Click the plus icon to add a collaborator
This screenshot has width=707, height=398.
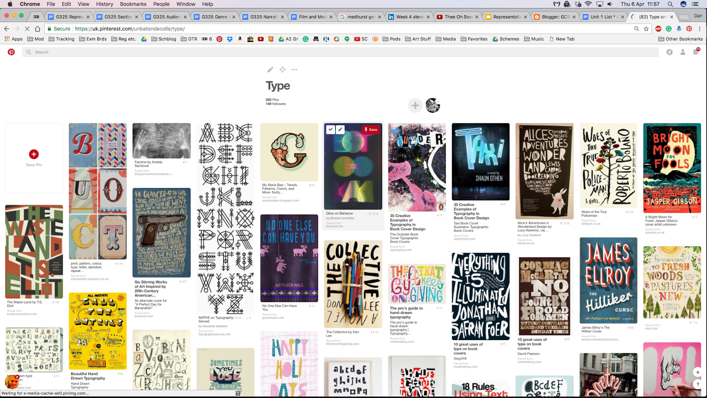click(x=415, y=105)
